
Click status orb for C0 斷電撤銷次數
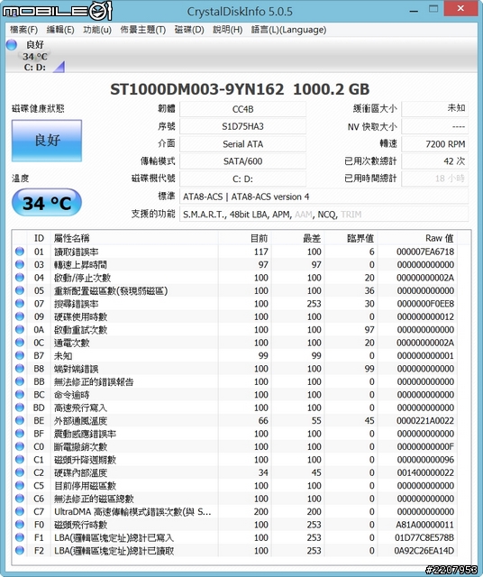20,446
